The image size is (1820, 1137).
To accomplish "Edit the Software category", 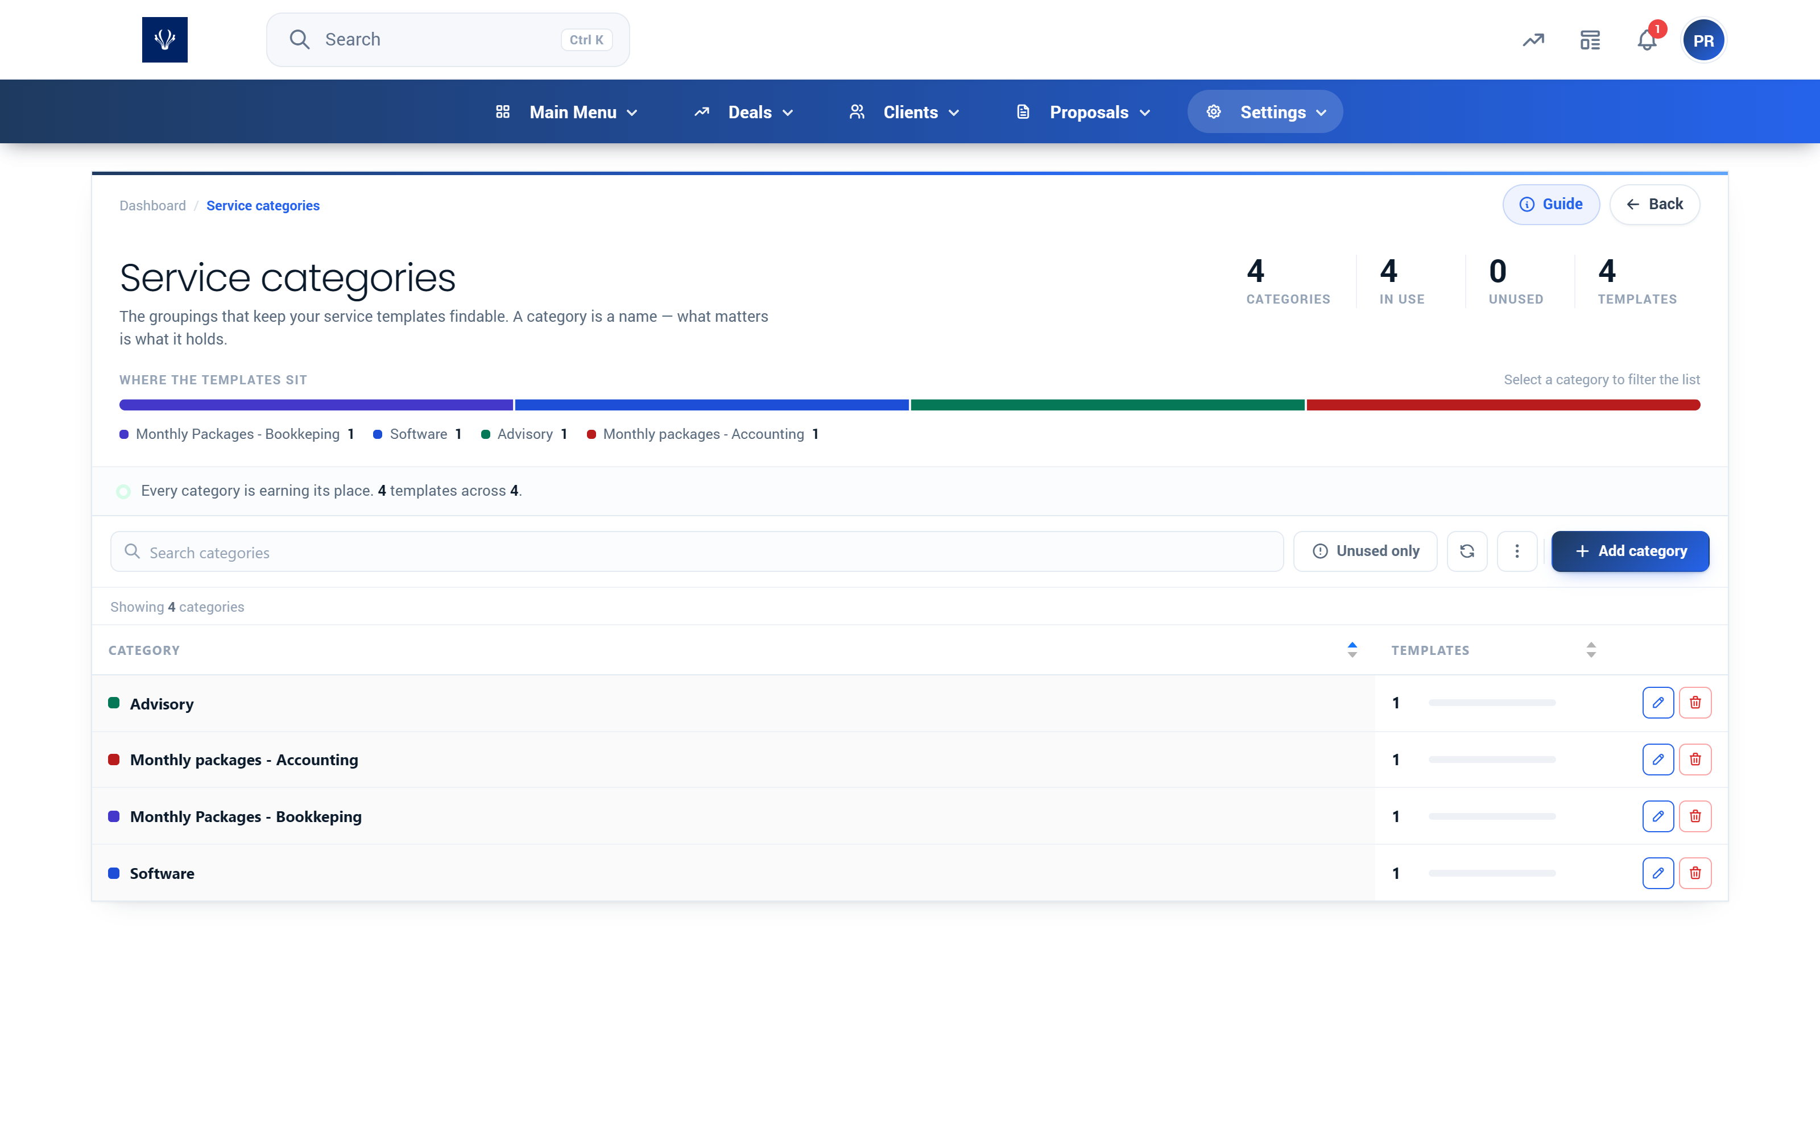I will tap(1657, 873).
